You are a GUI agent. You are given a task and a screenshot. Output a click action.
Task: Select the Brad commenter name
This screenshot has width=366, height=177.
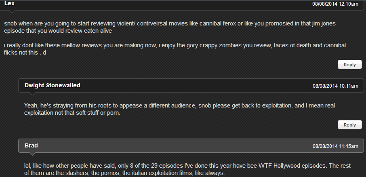(x=31, y=145)
